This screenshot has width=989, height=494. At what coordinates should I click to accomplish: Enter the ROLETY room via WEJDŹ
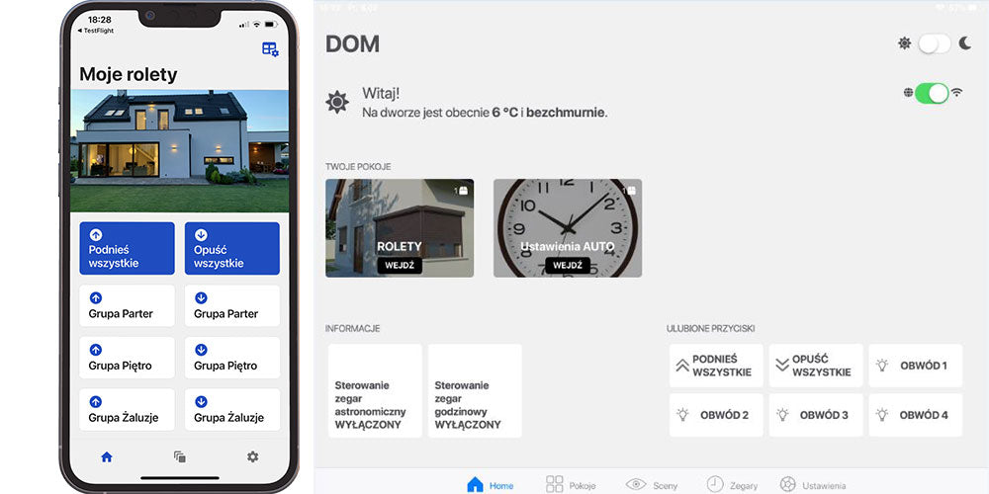point(400,266)
